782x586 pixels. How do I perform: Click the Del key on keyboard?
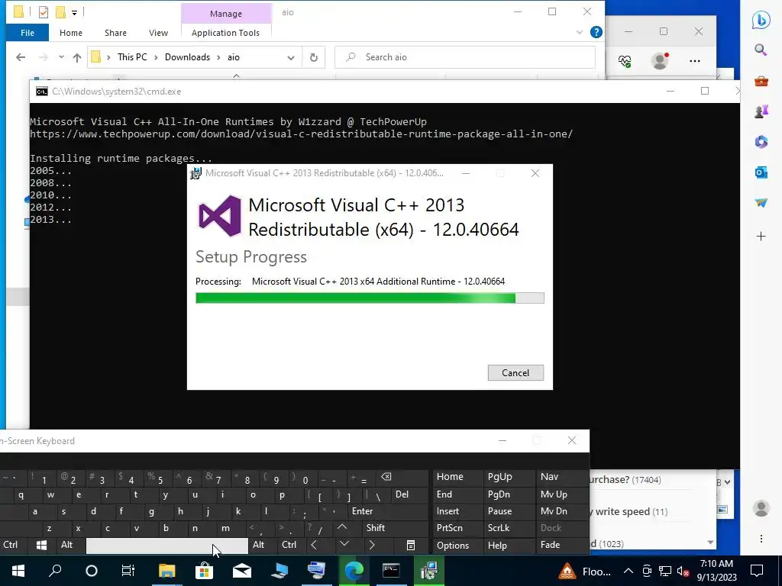[402, 494]
